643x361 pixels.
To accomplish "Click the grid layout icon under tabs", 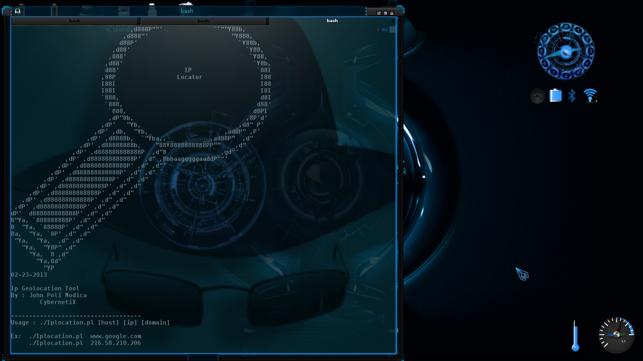I will [393, 29].
